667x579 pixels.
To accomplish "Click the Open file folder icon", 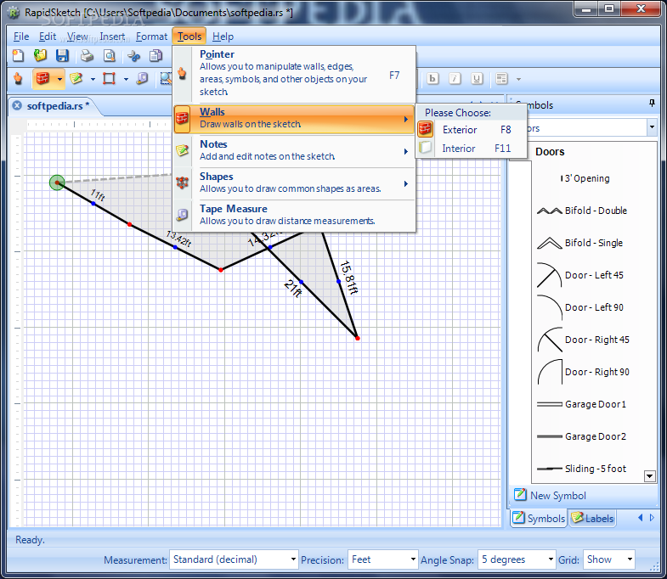I will pos(41,56).
